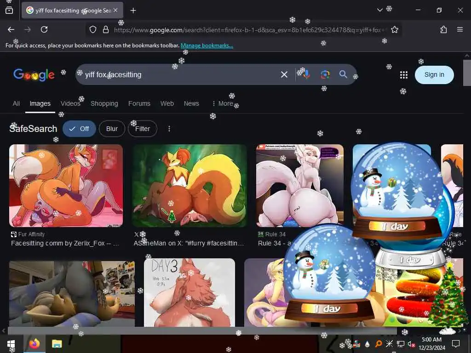Viewport: 471px width, 353px height.
Task: Click the muted volume tray icon
Action: pos(411,344)
